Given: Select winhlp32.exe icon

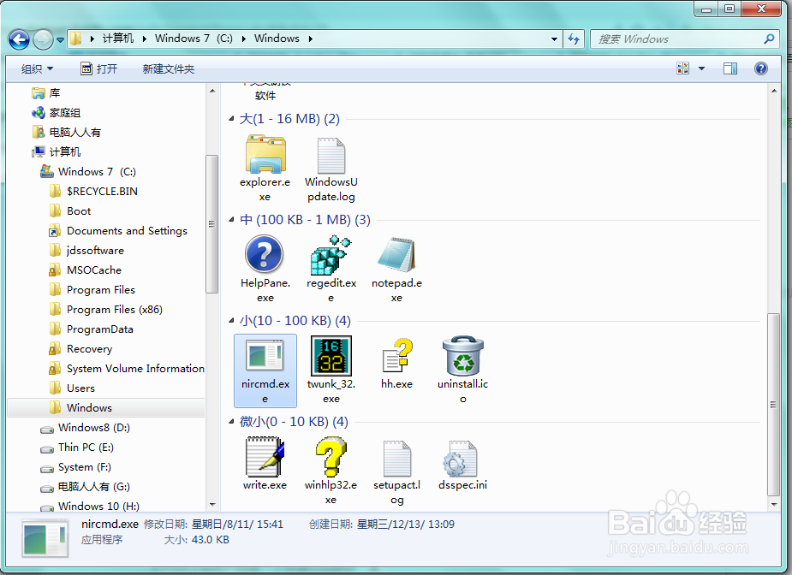Looking at the screenshot, I should (330, 457).
